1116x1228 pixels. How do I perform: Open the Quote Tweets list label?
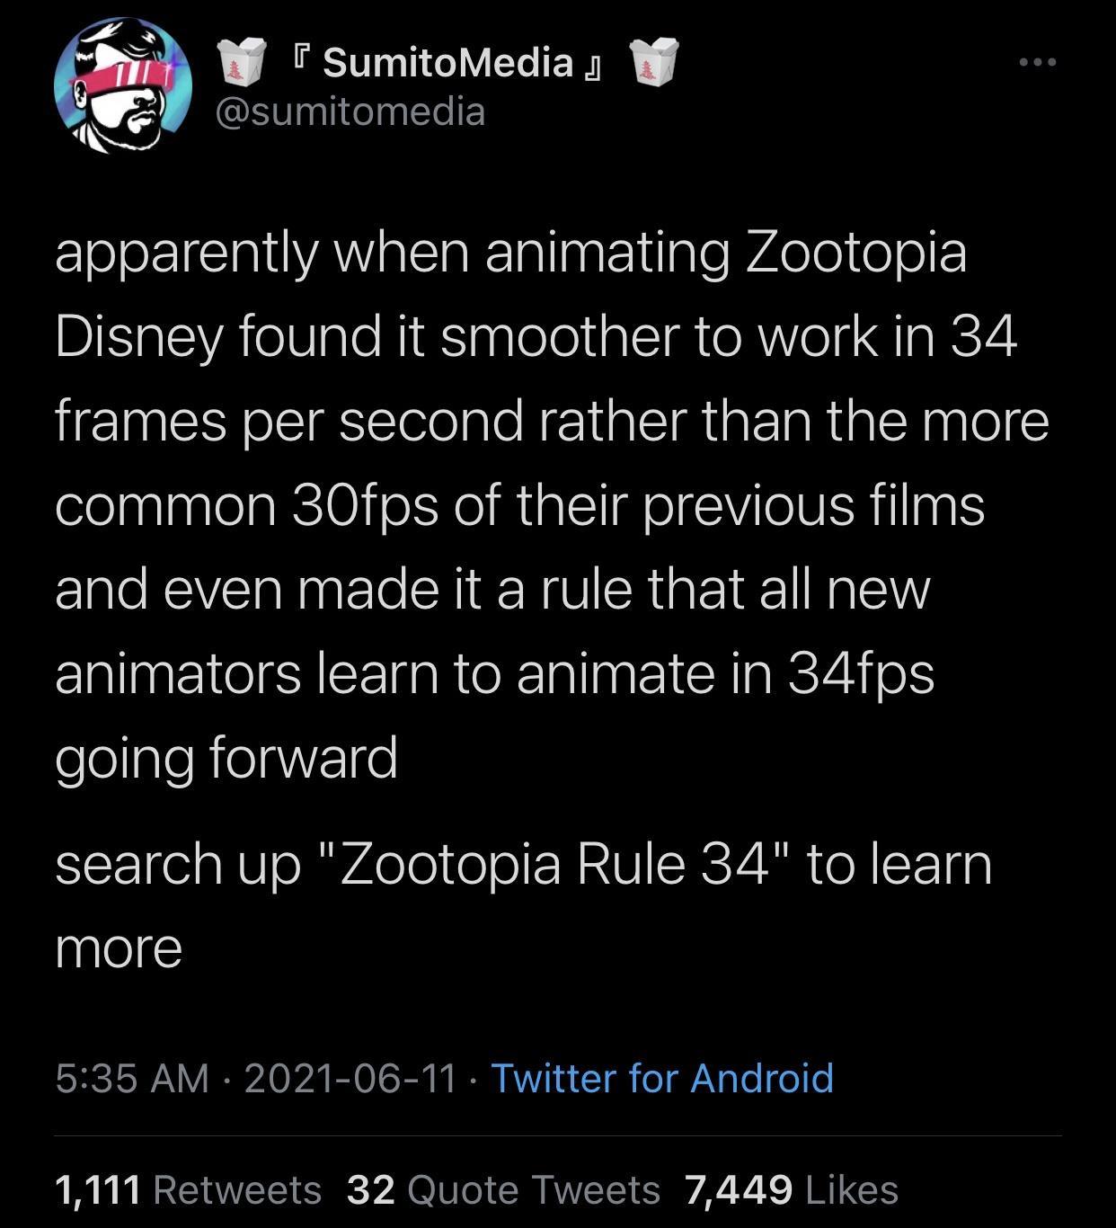(x=534, y=1189)
